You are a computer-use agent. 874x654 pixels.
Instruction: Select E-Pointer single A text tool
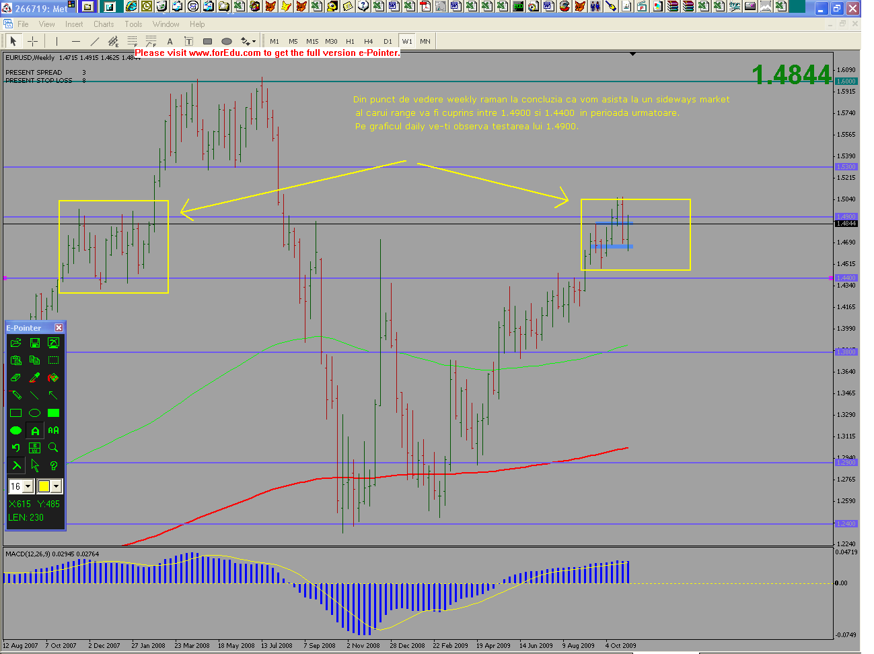pyautogui.click(x=35, y=430)
